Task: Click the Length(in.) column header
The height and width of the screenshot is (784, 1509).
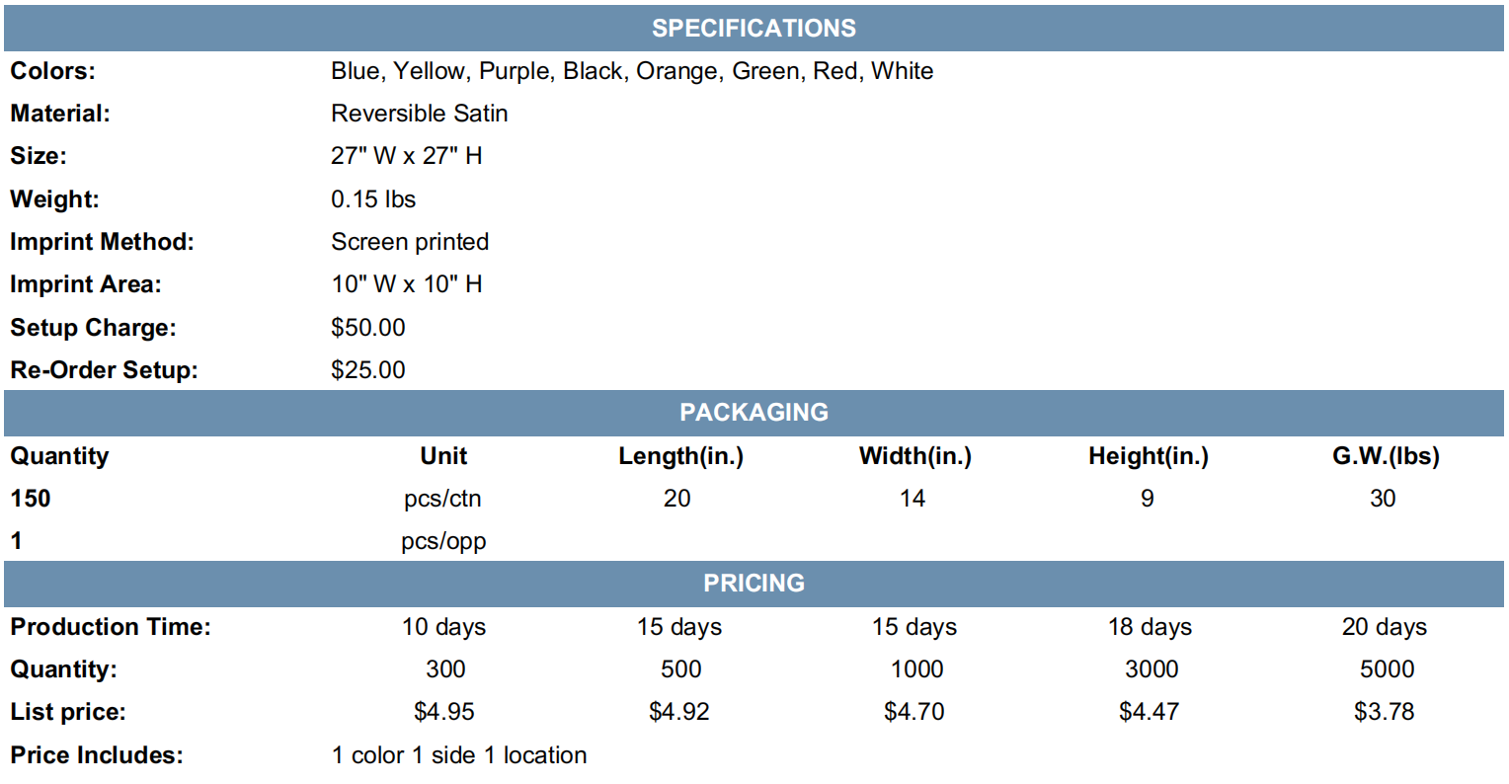Action: click(x=680, y=456)
